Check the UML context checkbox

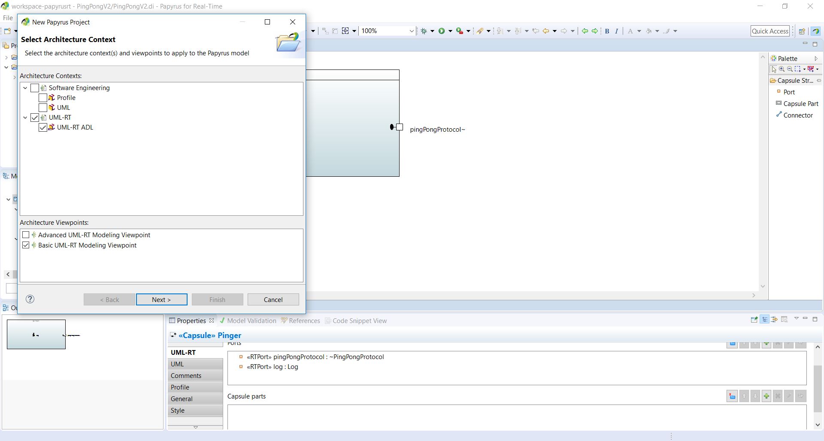pos(43,108)
